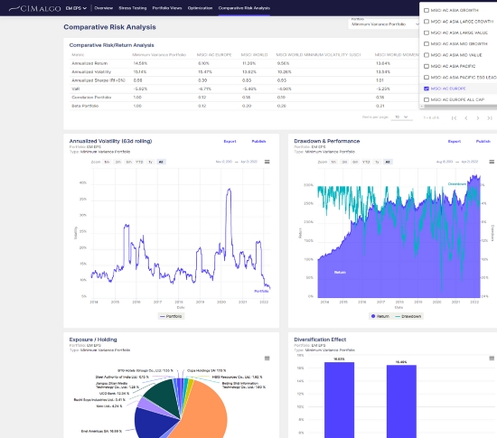Click the benchmark list horizontal scrollbar
Viewport: 497px width, 438px height.
[460, 106]
